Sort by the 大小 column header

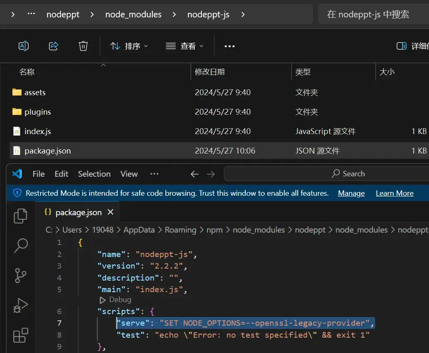tap(387, 72)
